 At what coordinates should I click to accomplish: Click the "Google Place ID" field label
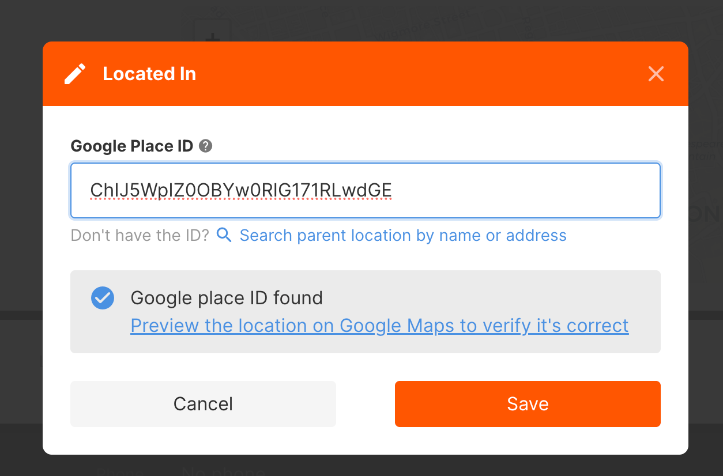[131, 146]
